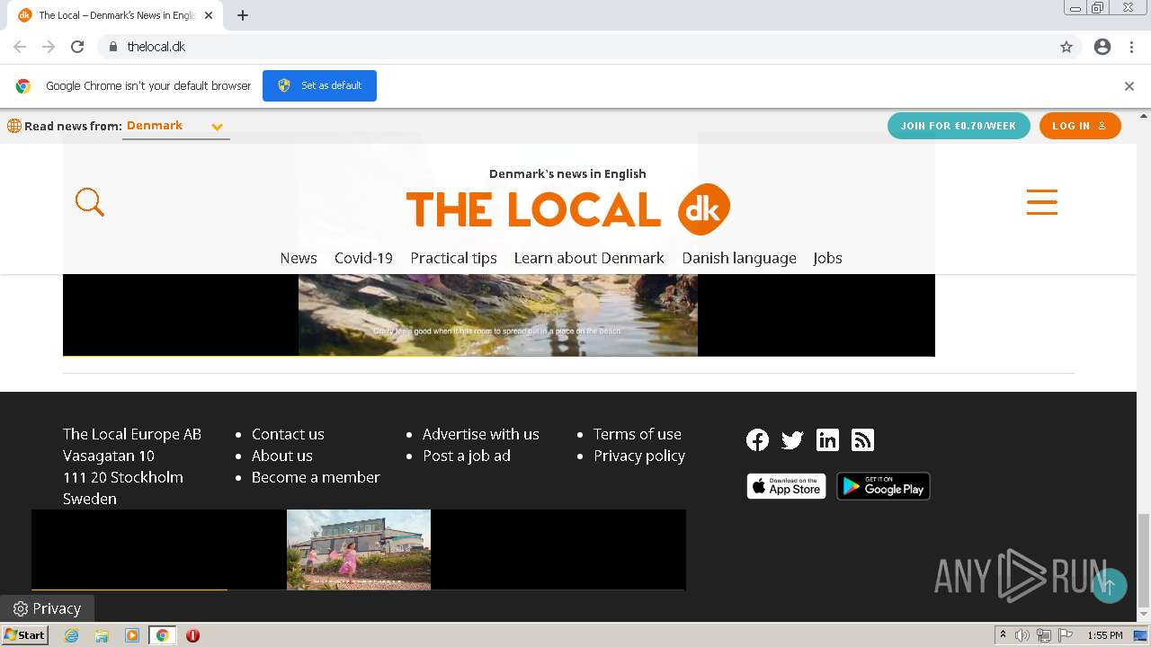Open the Terms of use link
The height and width of the screenshot is (647, 1151).
pyautogui.click(x=638, y=434)
